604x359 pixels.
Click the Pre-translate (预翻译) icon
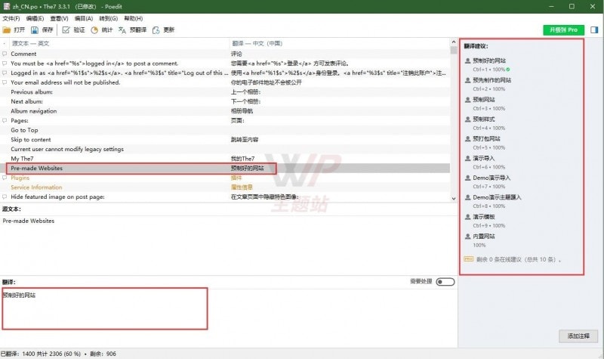coord(124,30)
